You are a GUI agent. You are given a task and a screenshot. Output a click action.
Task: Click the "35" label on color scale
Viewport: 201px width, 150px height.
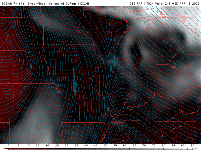pyautogui.click(x=76, y=145)
